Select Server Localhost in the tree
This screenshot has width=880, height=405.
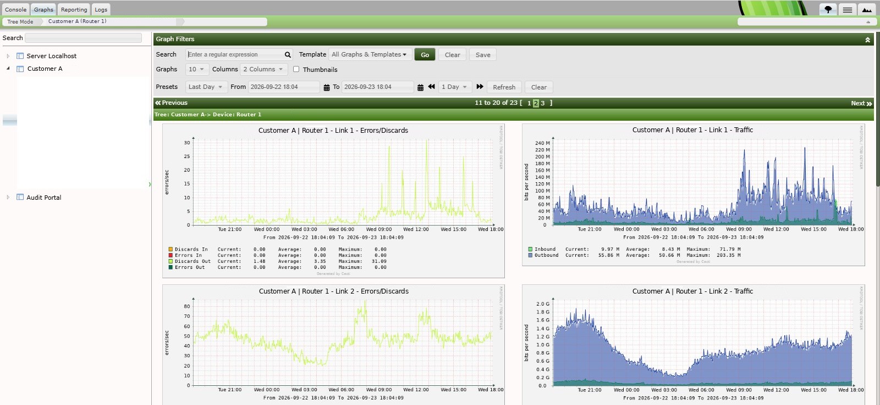point(52,56)
